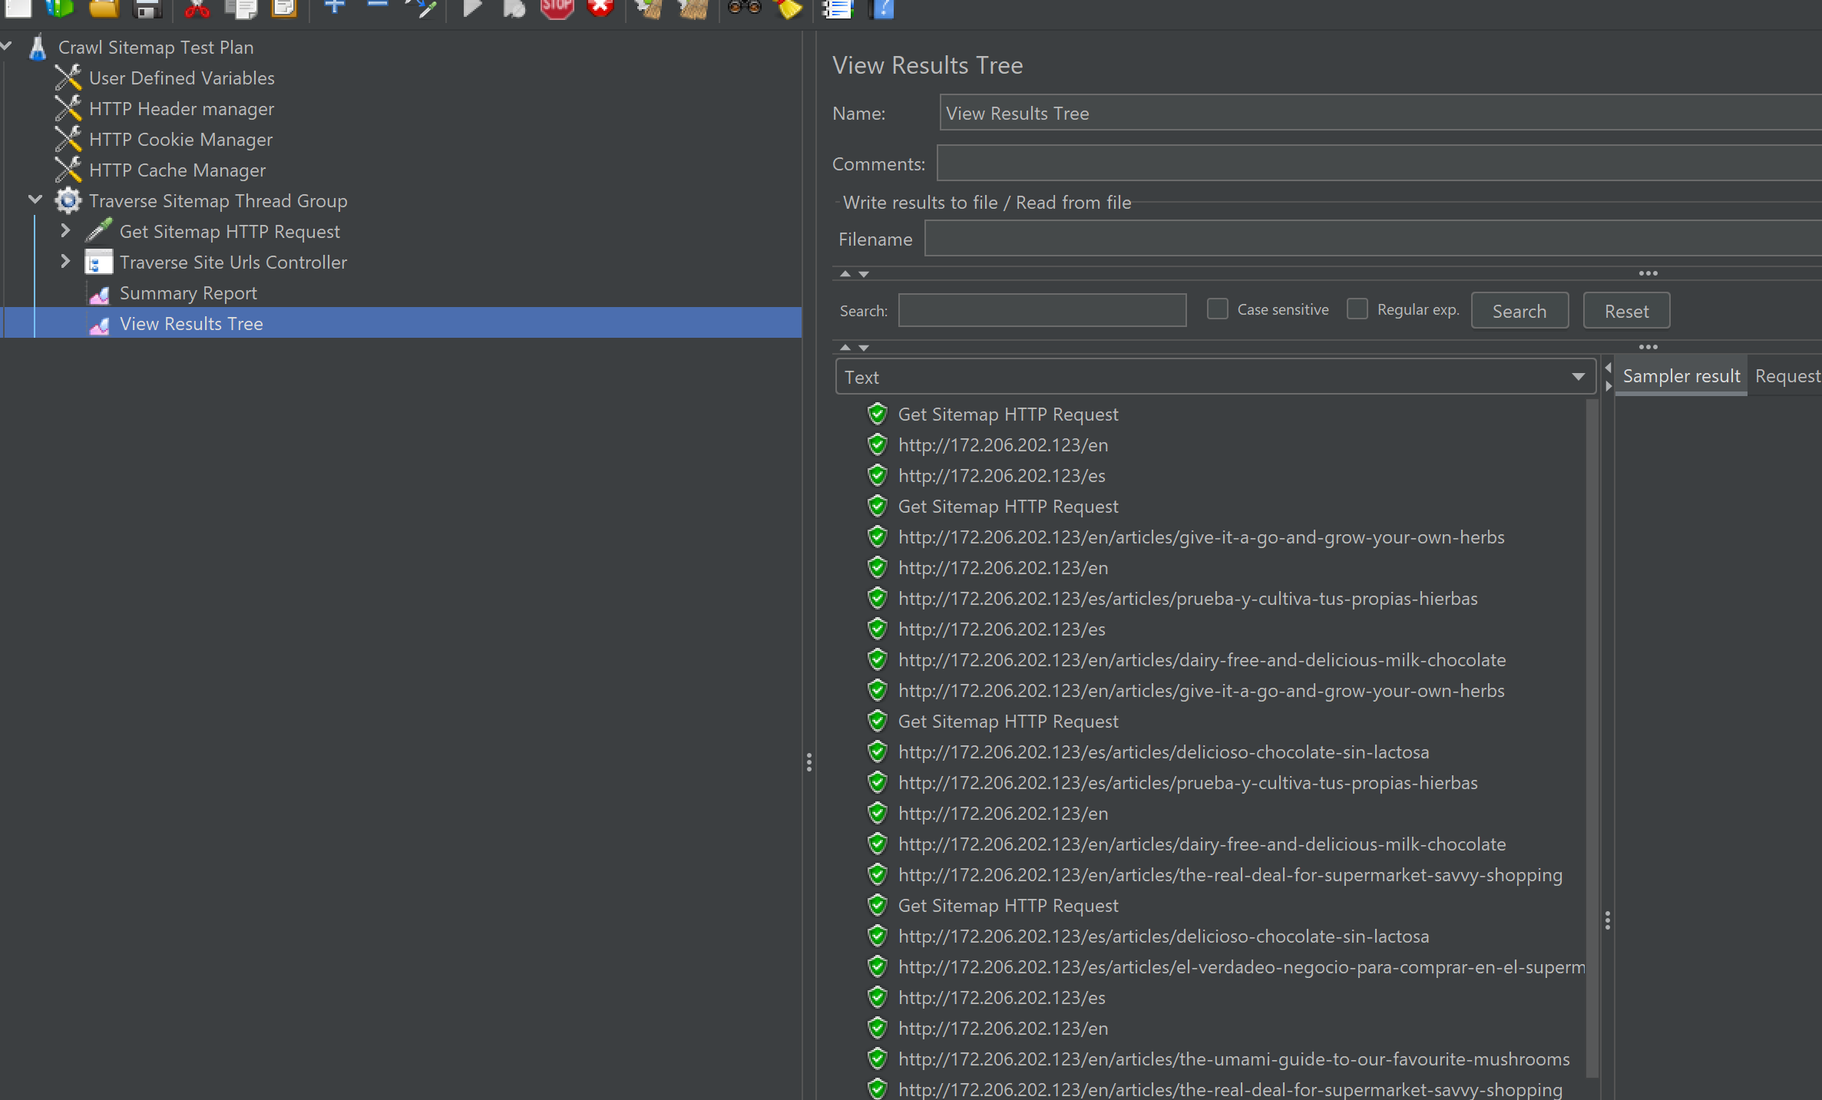Start the test with the play icon

coord(472,8)
